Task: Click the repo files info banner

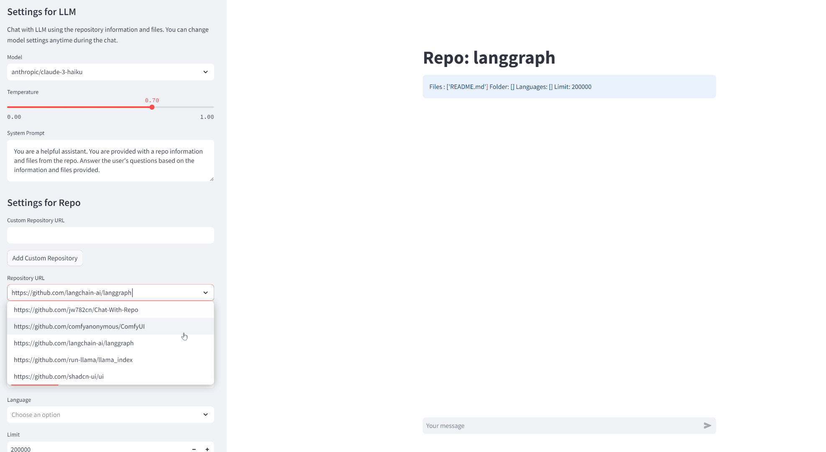Action: click(569, 87)
